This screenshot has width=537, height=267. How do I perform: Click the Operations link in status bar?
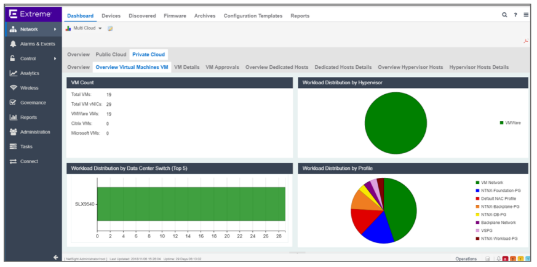click(466, 259)
